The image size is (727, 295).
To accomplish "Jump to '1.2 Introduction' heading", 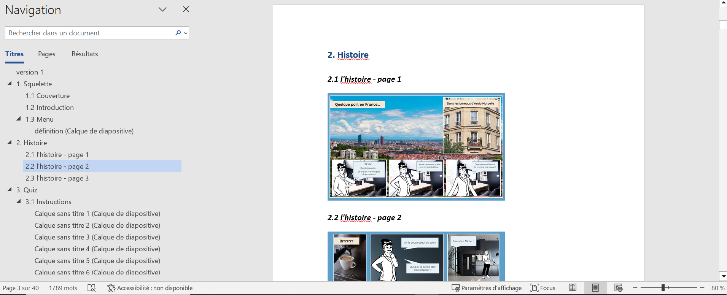I will (x=50, y=108).
